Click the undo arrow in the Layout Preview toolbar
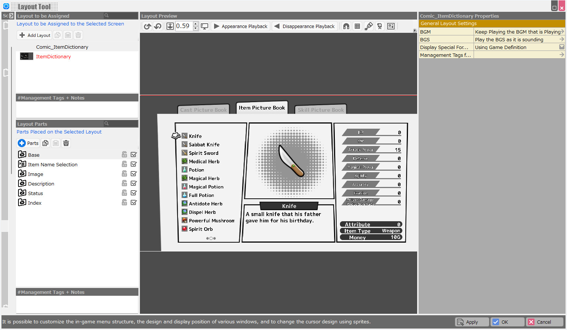The image size is (567, 330). coord(157,26)
